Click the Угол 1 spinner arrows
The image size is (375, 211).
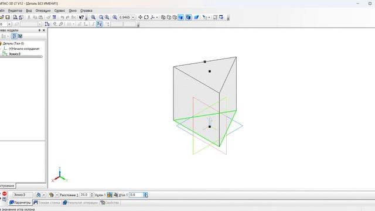click(146, 195)
